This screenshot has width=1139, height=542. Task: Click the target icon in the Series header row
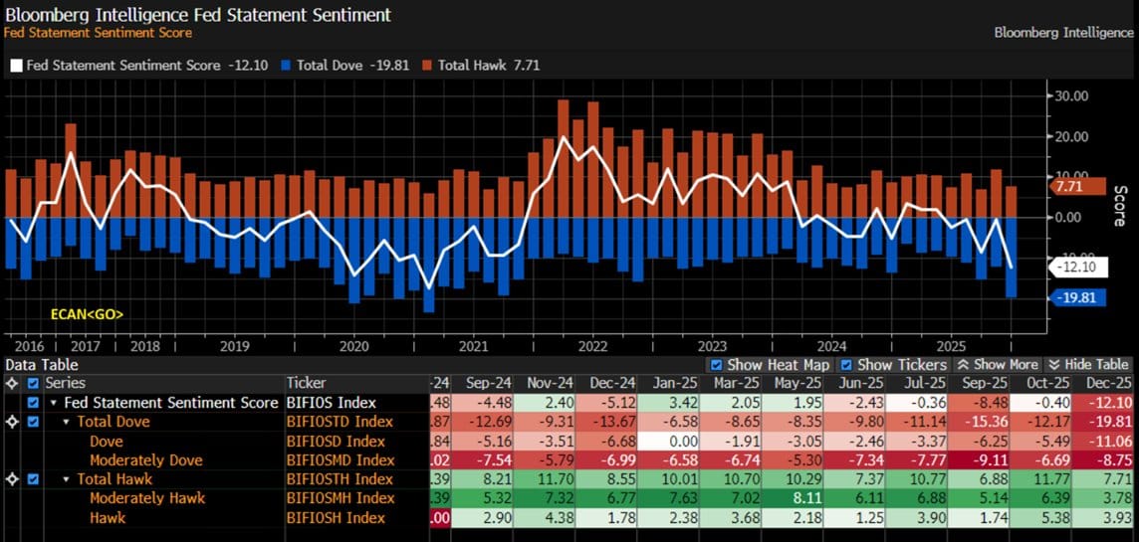tap(12, 383)
